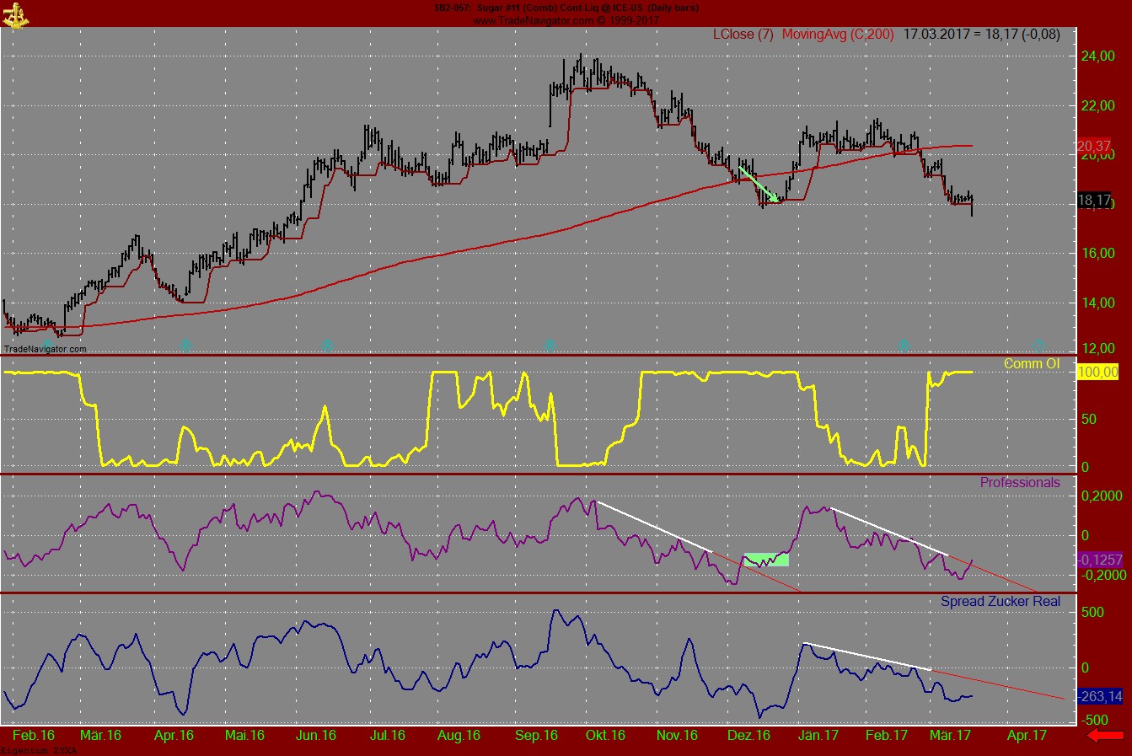Click the green down arrow annotation on price chart

[x=759, y=185]
